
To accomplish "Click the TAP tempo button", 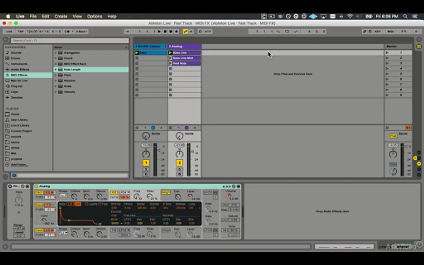I will point(21,32).
